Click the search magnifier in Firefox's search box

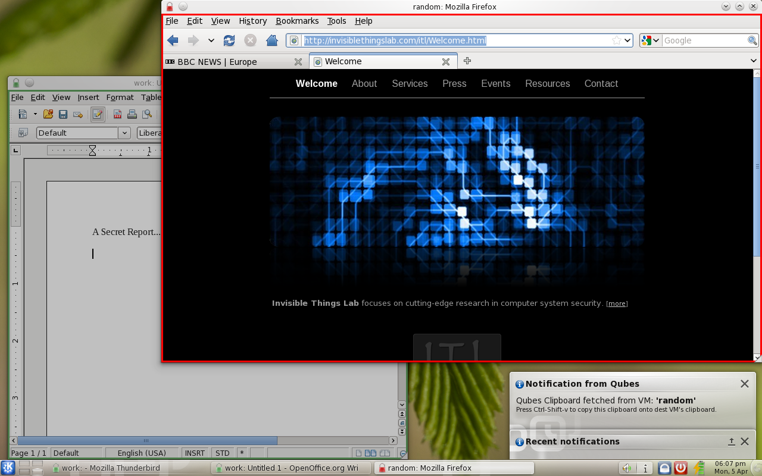pos(752,40)
